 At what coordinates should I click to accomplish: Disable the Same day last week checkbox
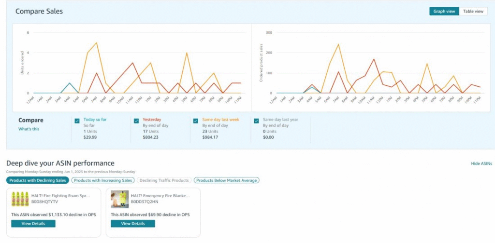pyautogui.click(x=196, y=121)
